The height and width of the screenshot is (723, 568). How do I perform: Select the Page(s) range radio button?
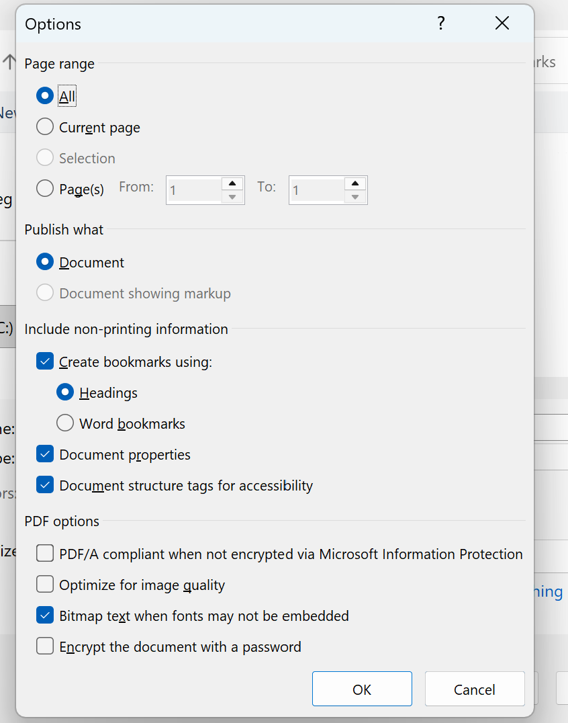coord(45,189)
